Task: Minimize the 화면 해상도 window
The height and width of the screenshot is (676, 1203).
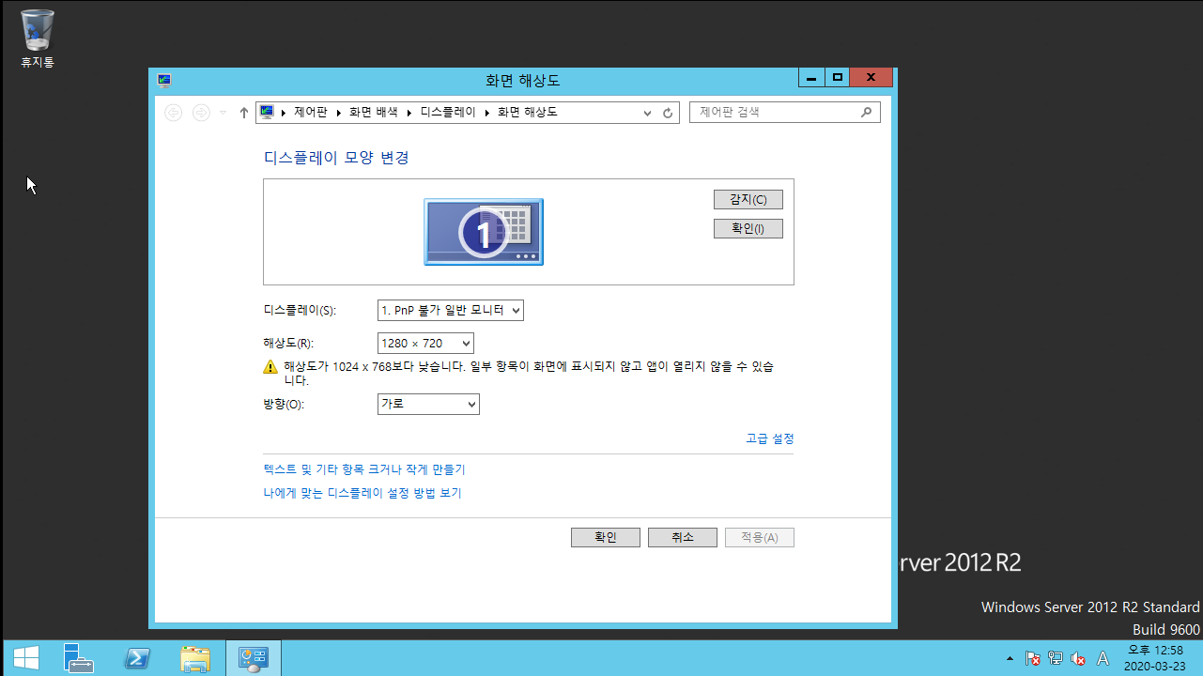Action: point(811,77)
